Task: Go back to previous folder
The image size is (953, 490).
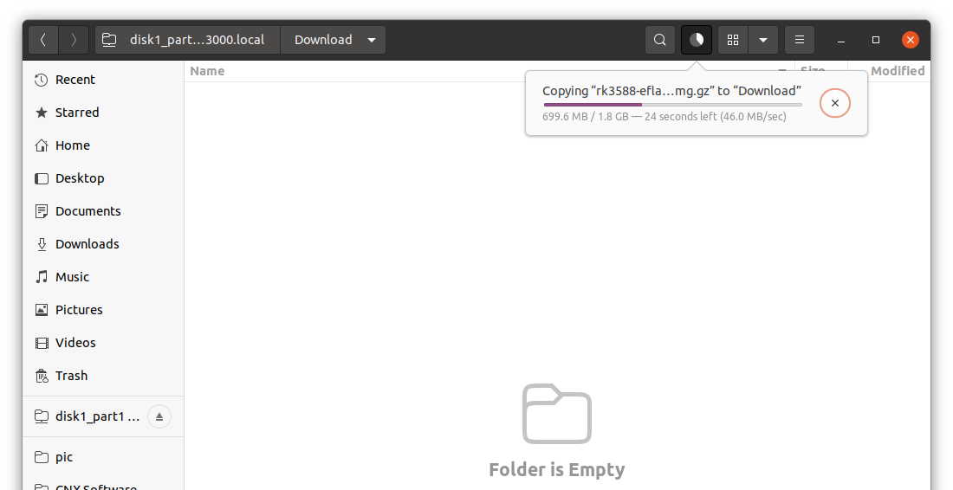Action: [x=43, y=40]
